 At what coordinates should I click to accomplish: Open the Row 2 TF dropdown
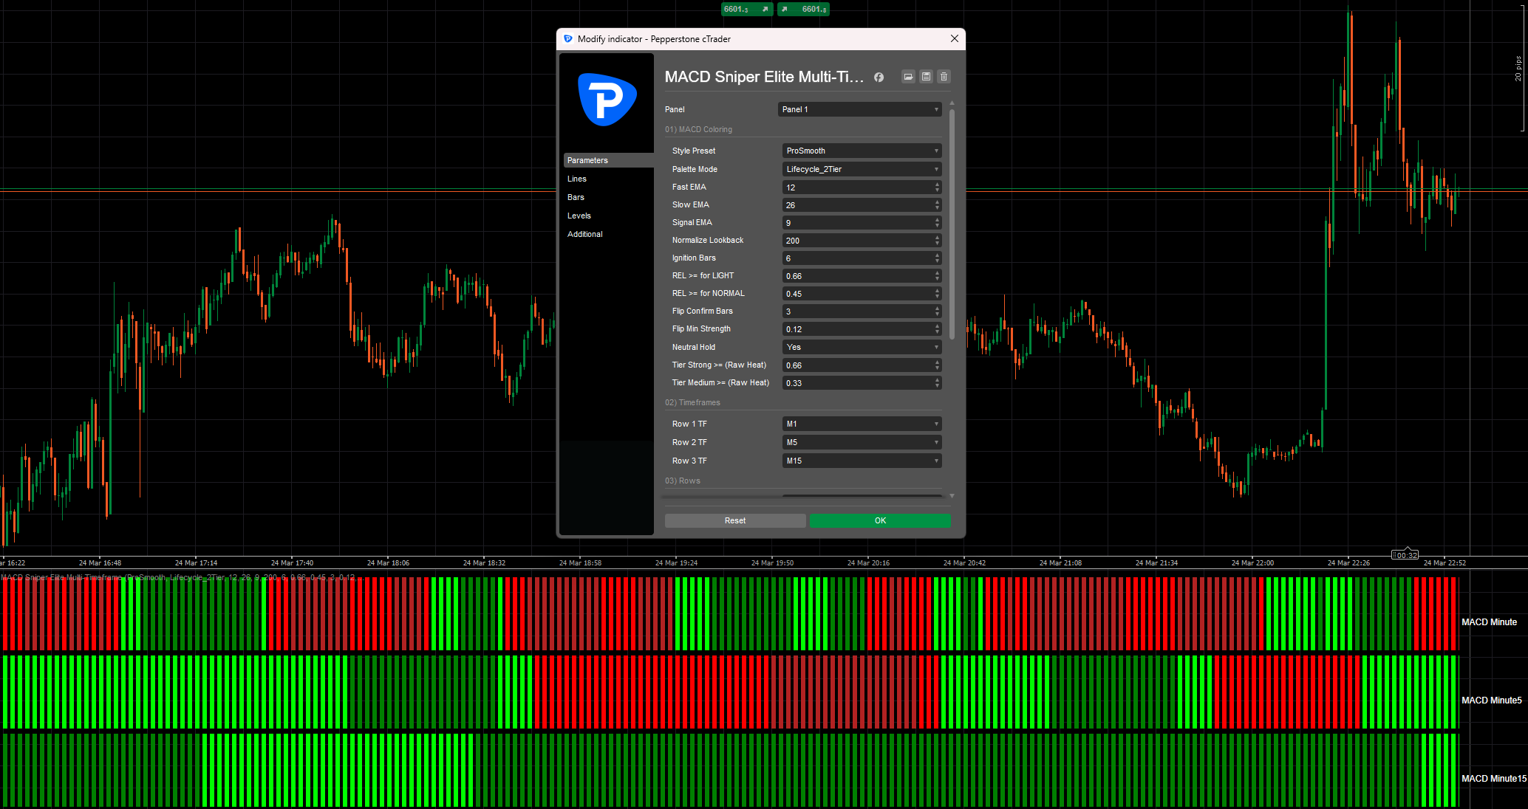click(x=862, y=442)
